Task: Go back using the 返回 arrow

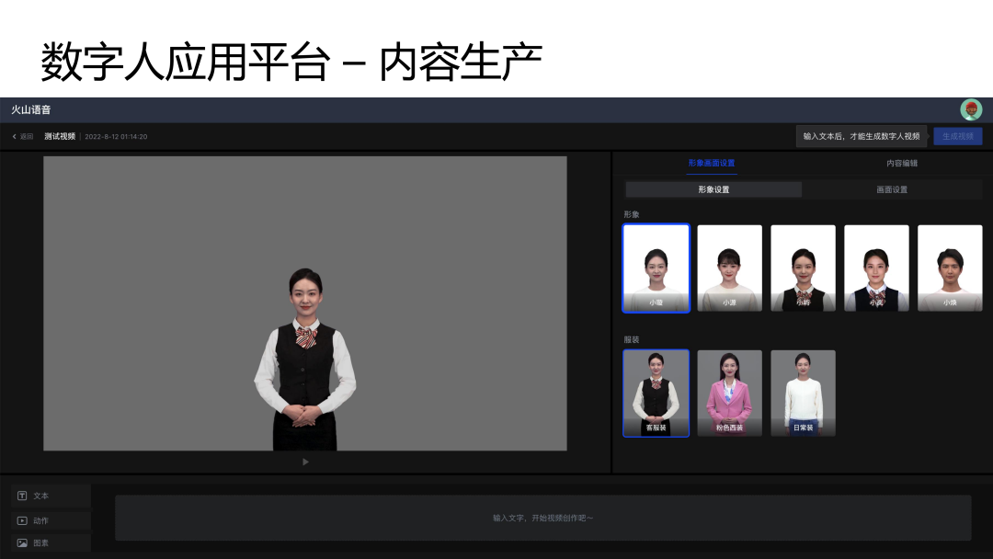Action: click(23, 137)
